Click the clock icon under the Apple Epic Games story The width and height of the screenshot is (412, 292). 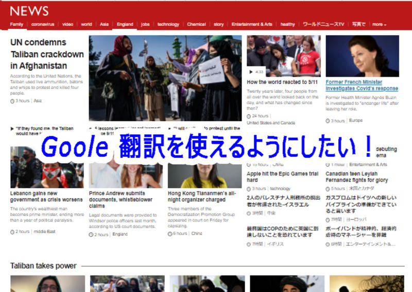(x=249, y=189)
